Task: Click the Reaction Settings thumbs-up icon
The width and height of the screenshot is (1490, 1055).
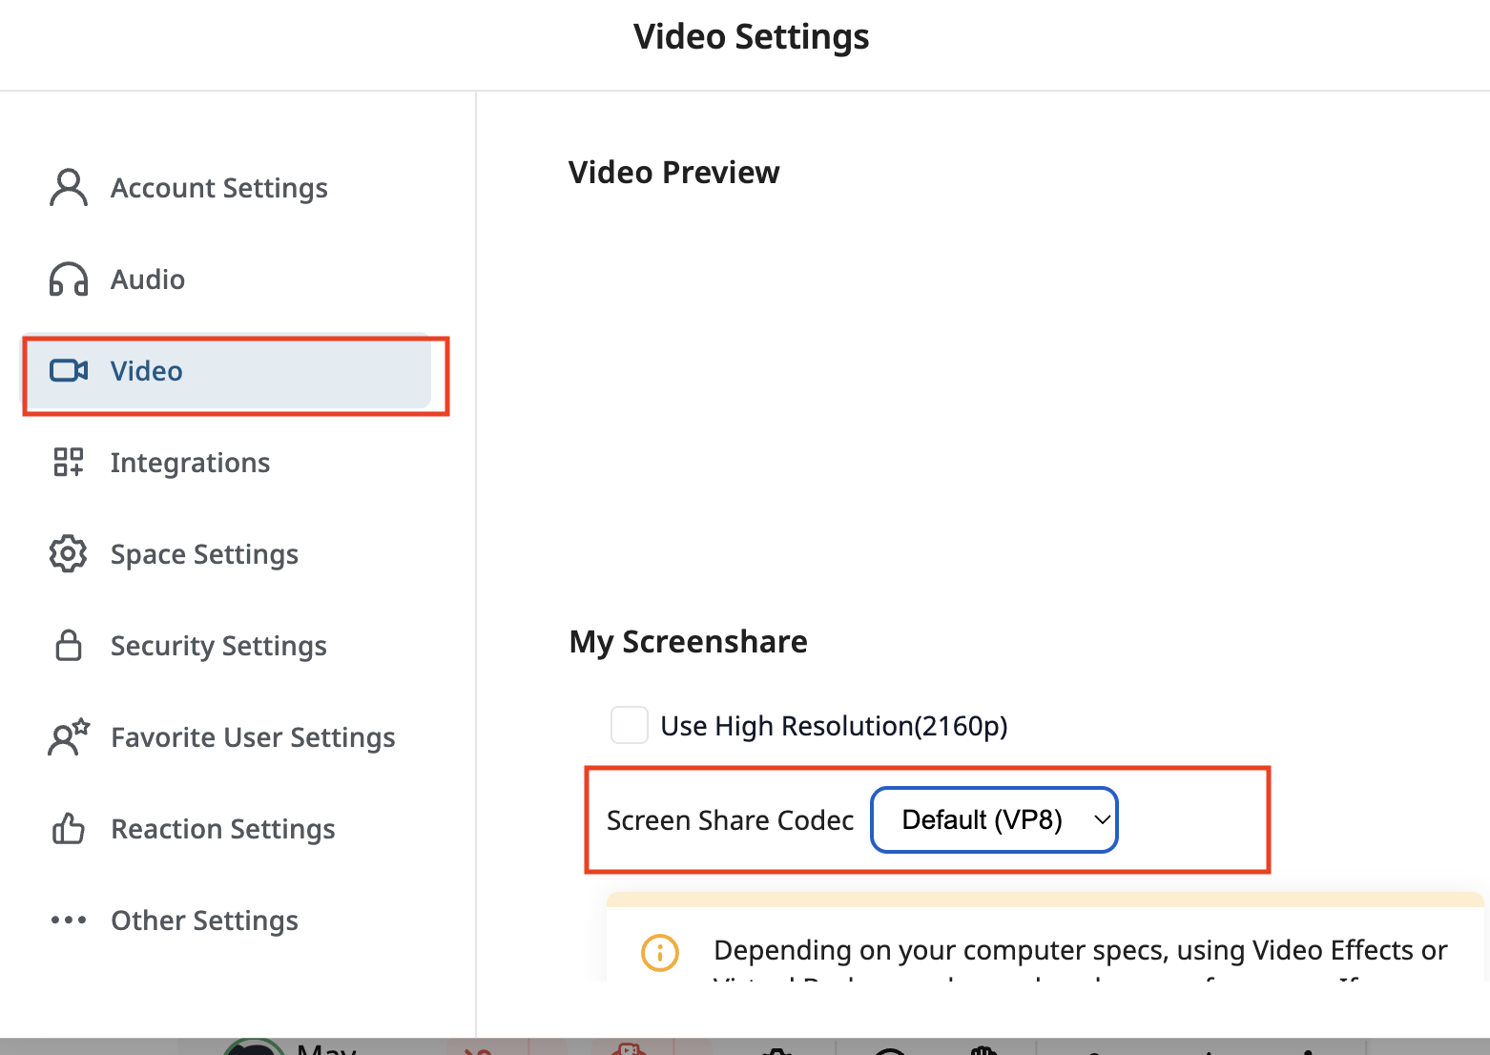Action: [x=68, y=829]
